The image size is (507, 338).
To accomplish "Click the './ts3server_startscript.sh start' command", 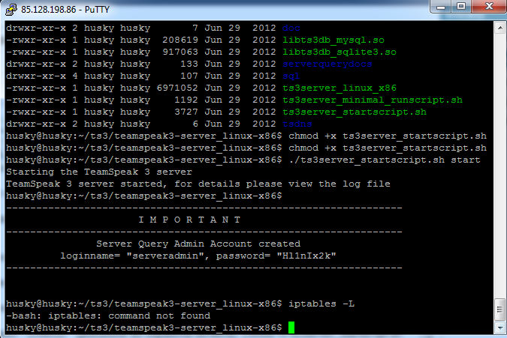I will coord(385,160).
